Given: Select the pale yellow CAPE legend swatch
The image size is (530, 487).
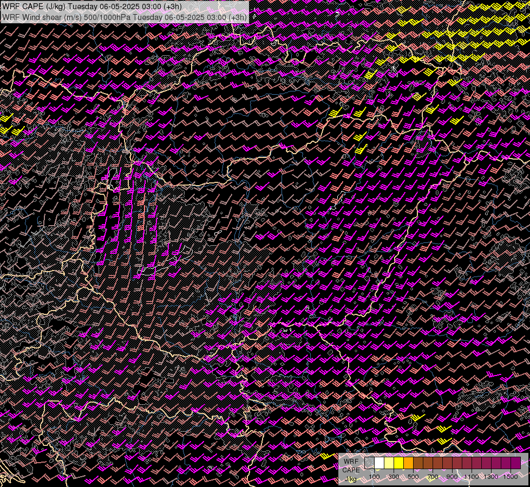Looking at the screenshot, I should 389,463.
